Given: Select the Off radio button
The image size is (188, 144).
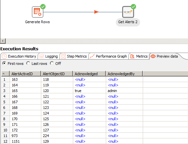Looking at the screenshot, I should [x=52, y=63].
